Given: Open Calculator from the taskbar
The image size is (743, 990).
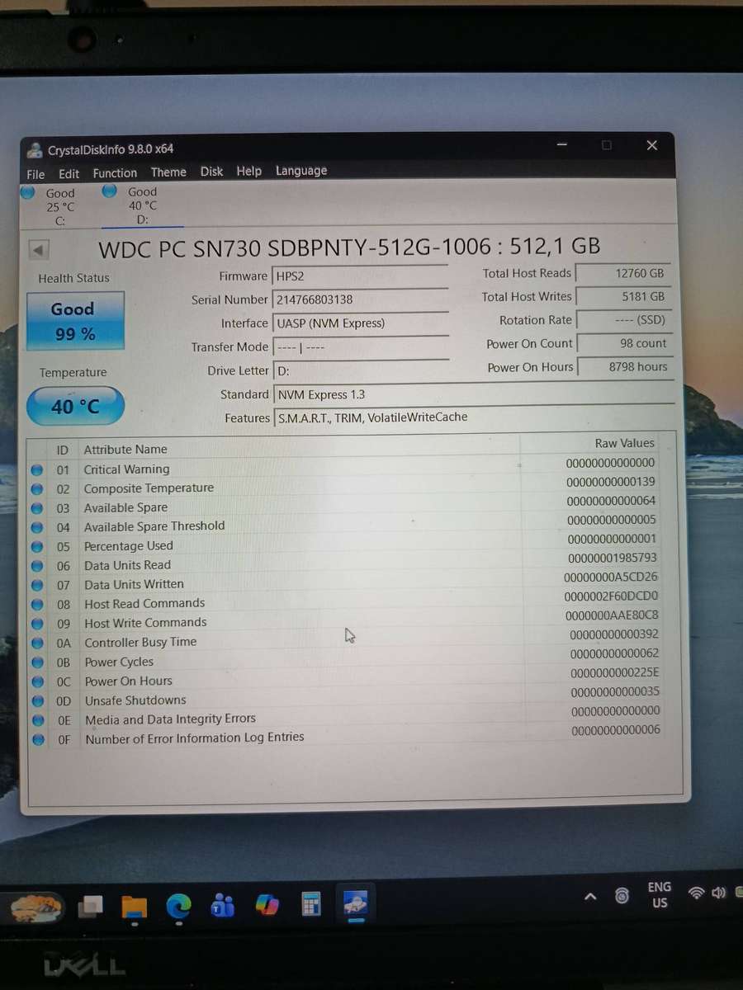Looking at the screenshot, I should 311,905.
